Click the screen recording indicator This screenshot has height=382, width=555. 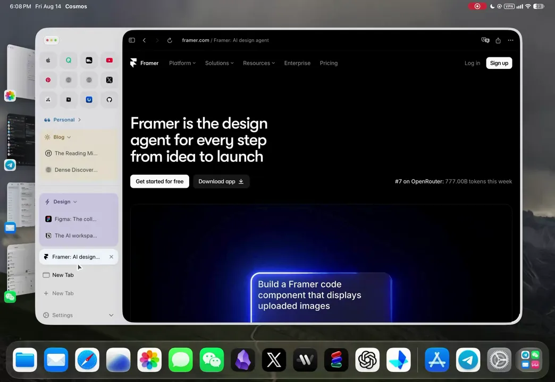point(477,6)
